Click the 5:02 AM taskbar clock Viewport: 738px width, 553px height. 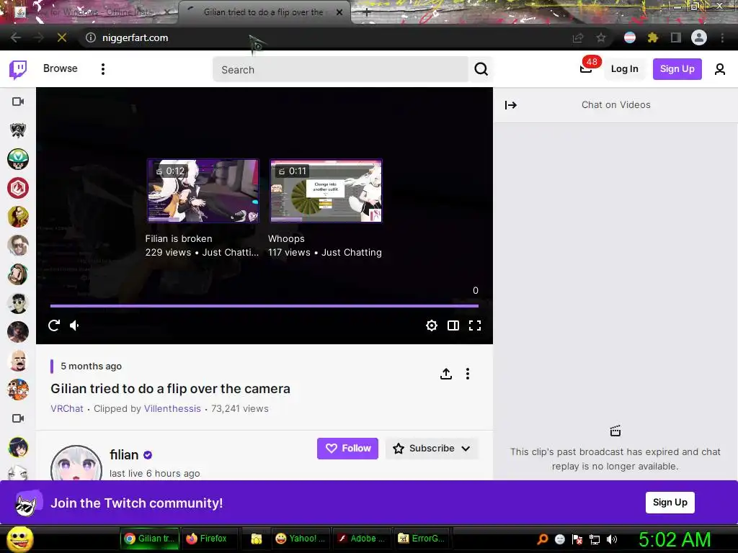click(675, 540)
